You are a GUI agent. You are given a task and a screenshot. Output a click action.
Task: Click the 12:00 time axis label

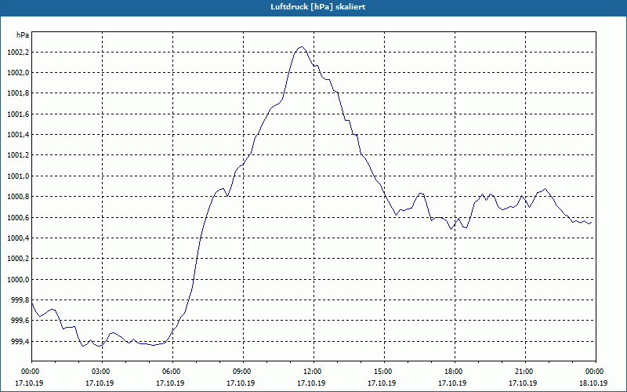click(x=311, y=372)
